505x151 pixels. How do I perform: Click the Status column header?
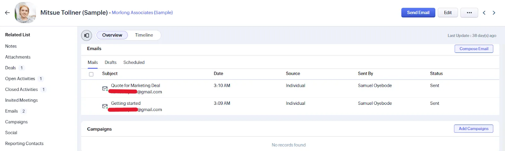(436, 74)
